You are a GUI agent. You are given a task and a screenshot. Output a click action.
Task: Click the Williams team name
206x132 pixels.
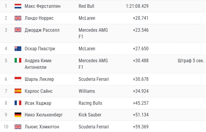[87, 91]
